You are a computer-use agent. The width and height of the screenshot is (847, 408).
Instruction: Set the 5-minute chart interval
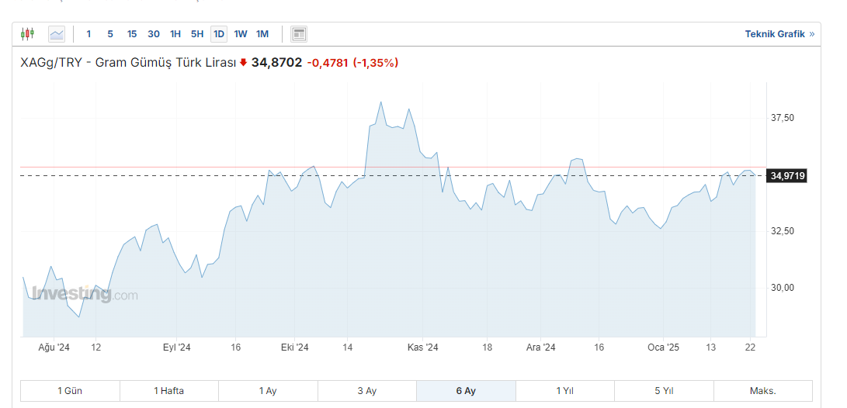coord(110,34)
